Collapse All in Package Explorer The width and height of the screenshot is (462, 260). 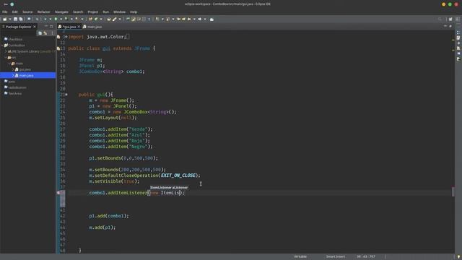[x=40, y=33]
